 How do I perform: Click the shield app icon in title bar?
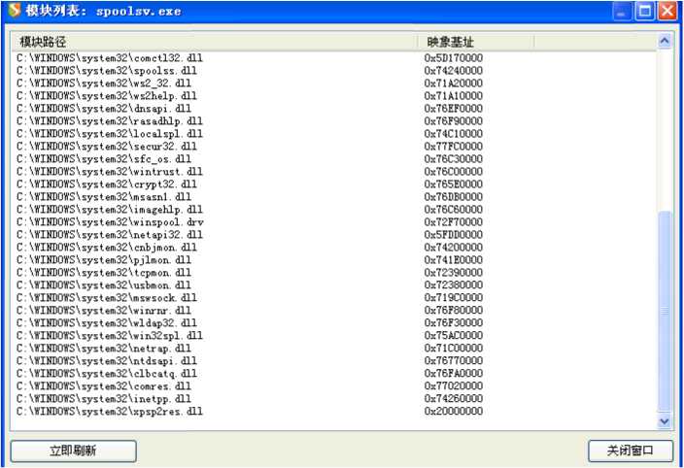tap(14, 10)
